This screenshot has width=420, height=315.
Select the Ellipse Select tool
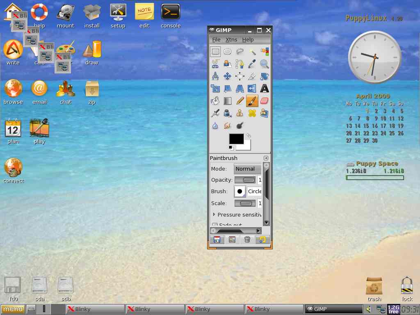pos(227,51)
